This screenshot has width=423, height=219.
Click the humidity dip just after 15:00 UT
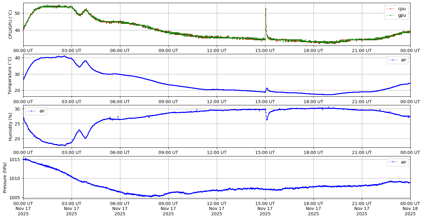(x=267, y=120)
